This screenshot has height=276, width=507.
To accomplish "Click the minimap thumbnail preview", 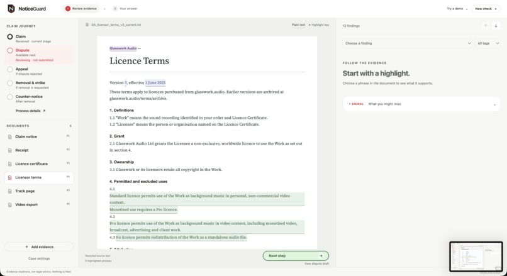I will coord(476,257).
